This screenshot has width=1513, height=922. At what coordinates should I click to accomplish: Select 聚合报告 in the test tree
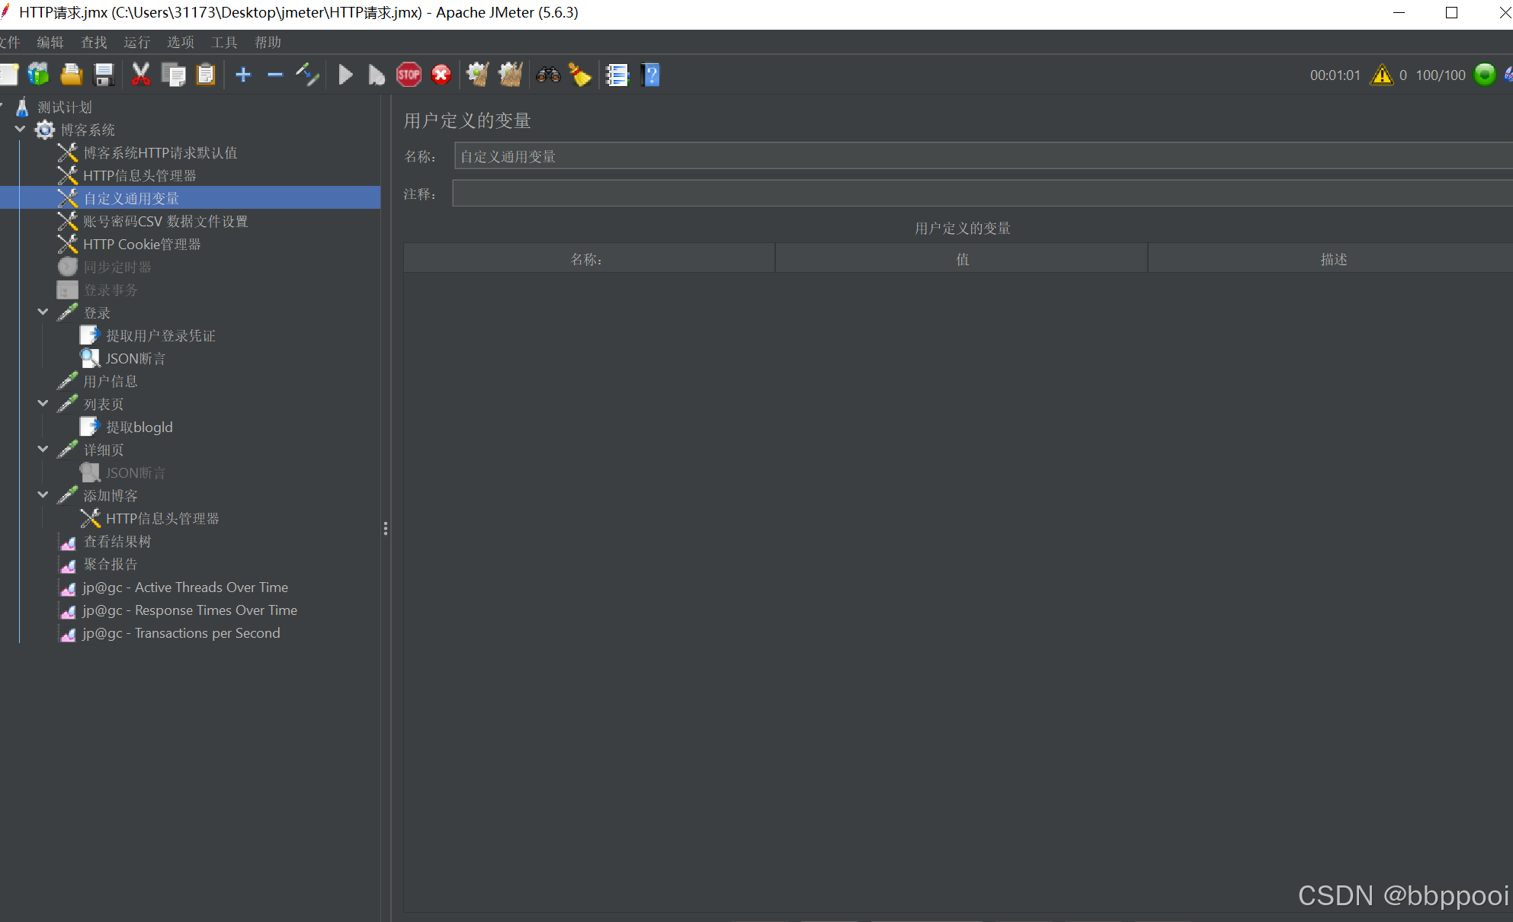pyautogui.click(x=111, y=565)
